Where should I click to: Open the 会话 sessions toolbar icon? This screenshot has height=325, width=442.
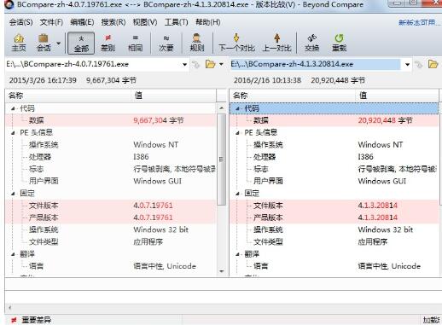[44, 43]
